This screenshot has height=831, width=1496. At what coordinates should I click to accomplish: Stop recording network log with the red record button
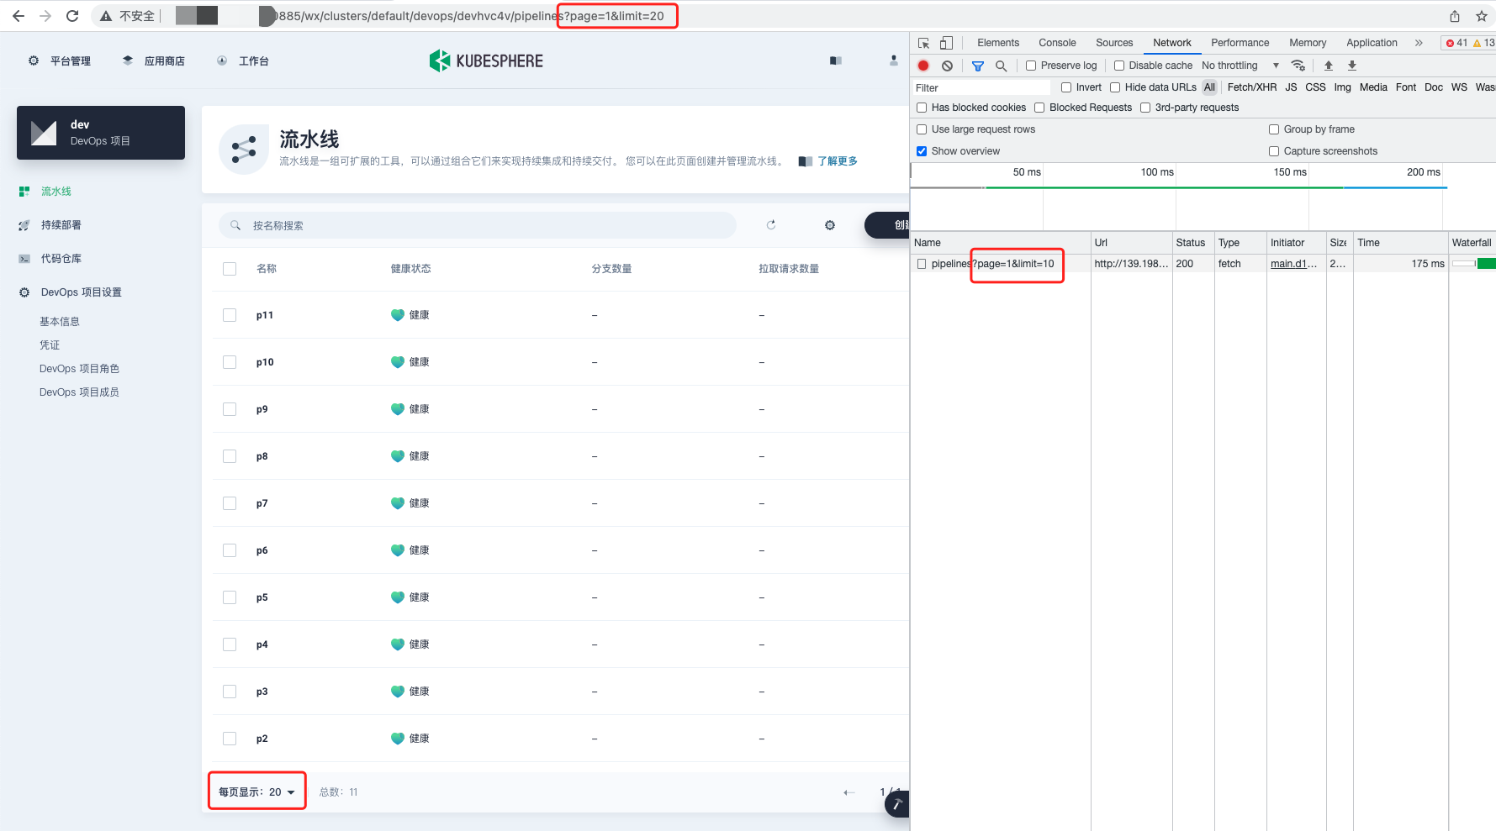(922, 65)
